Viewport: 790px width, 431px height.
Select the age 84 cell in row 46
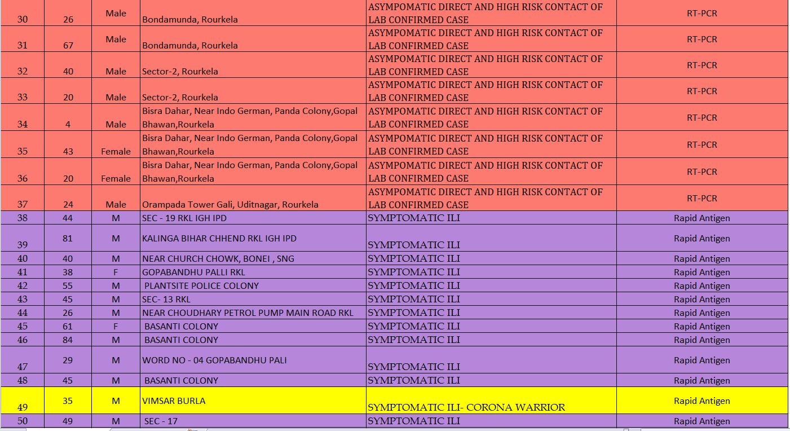pos(68,340)
